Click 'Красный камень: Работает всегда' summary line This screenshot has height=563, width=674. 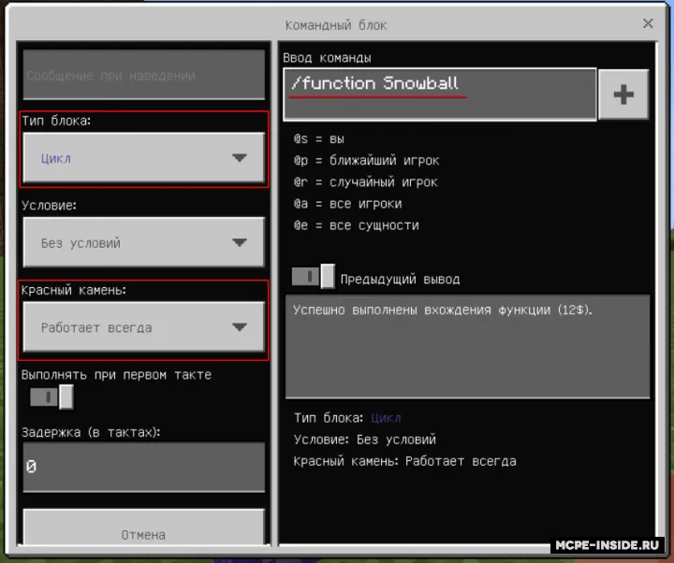(x=405, y=462)
